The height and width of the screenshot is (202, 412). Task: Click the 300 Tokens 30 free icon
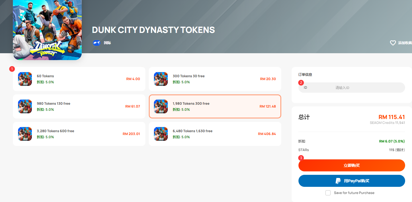tap(161, 79)
